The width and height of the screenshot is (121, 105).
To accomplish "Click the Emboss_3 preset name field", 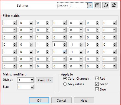I will tap(72, 5).
